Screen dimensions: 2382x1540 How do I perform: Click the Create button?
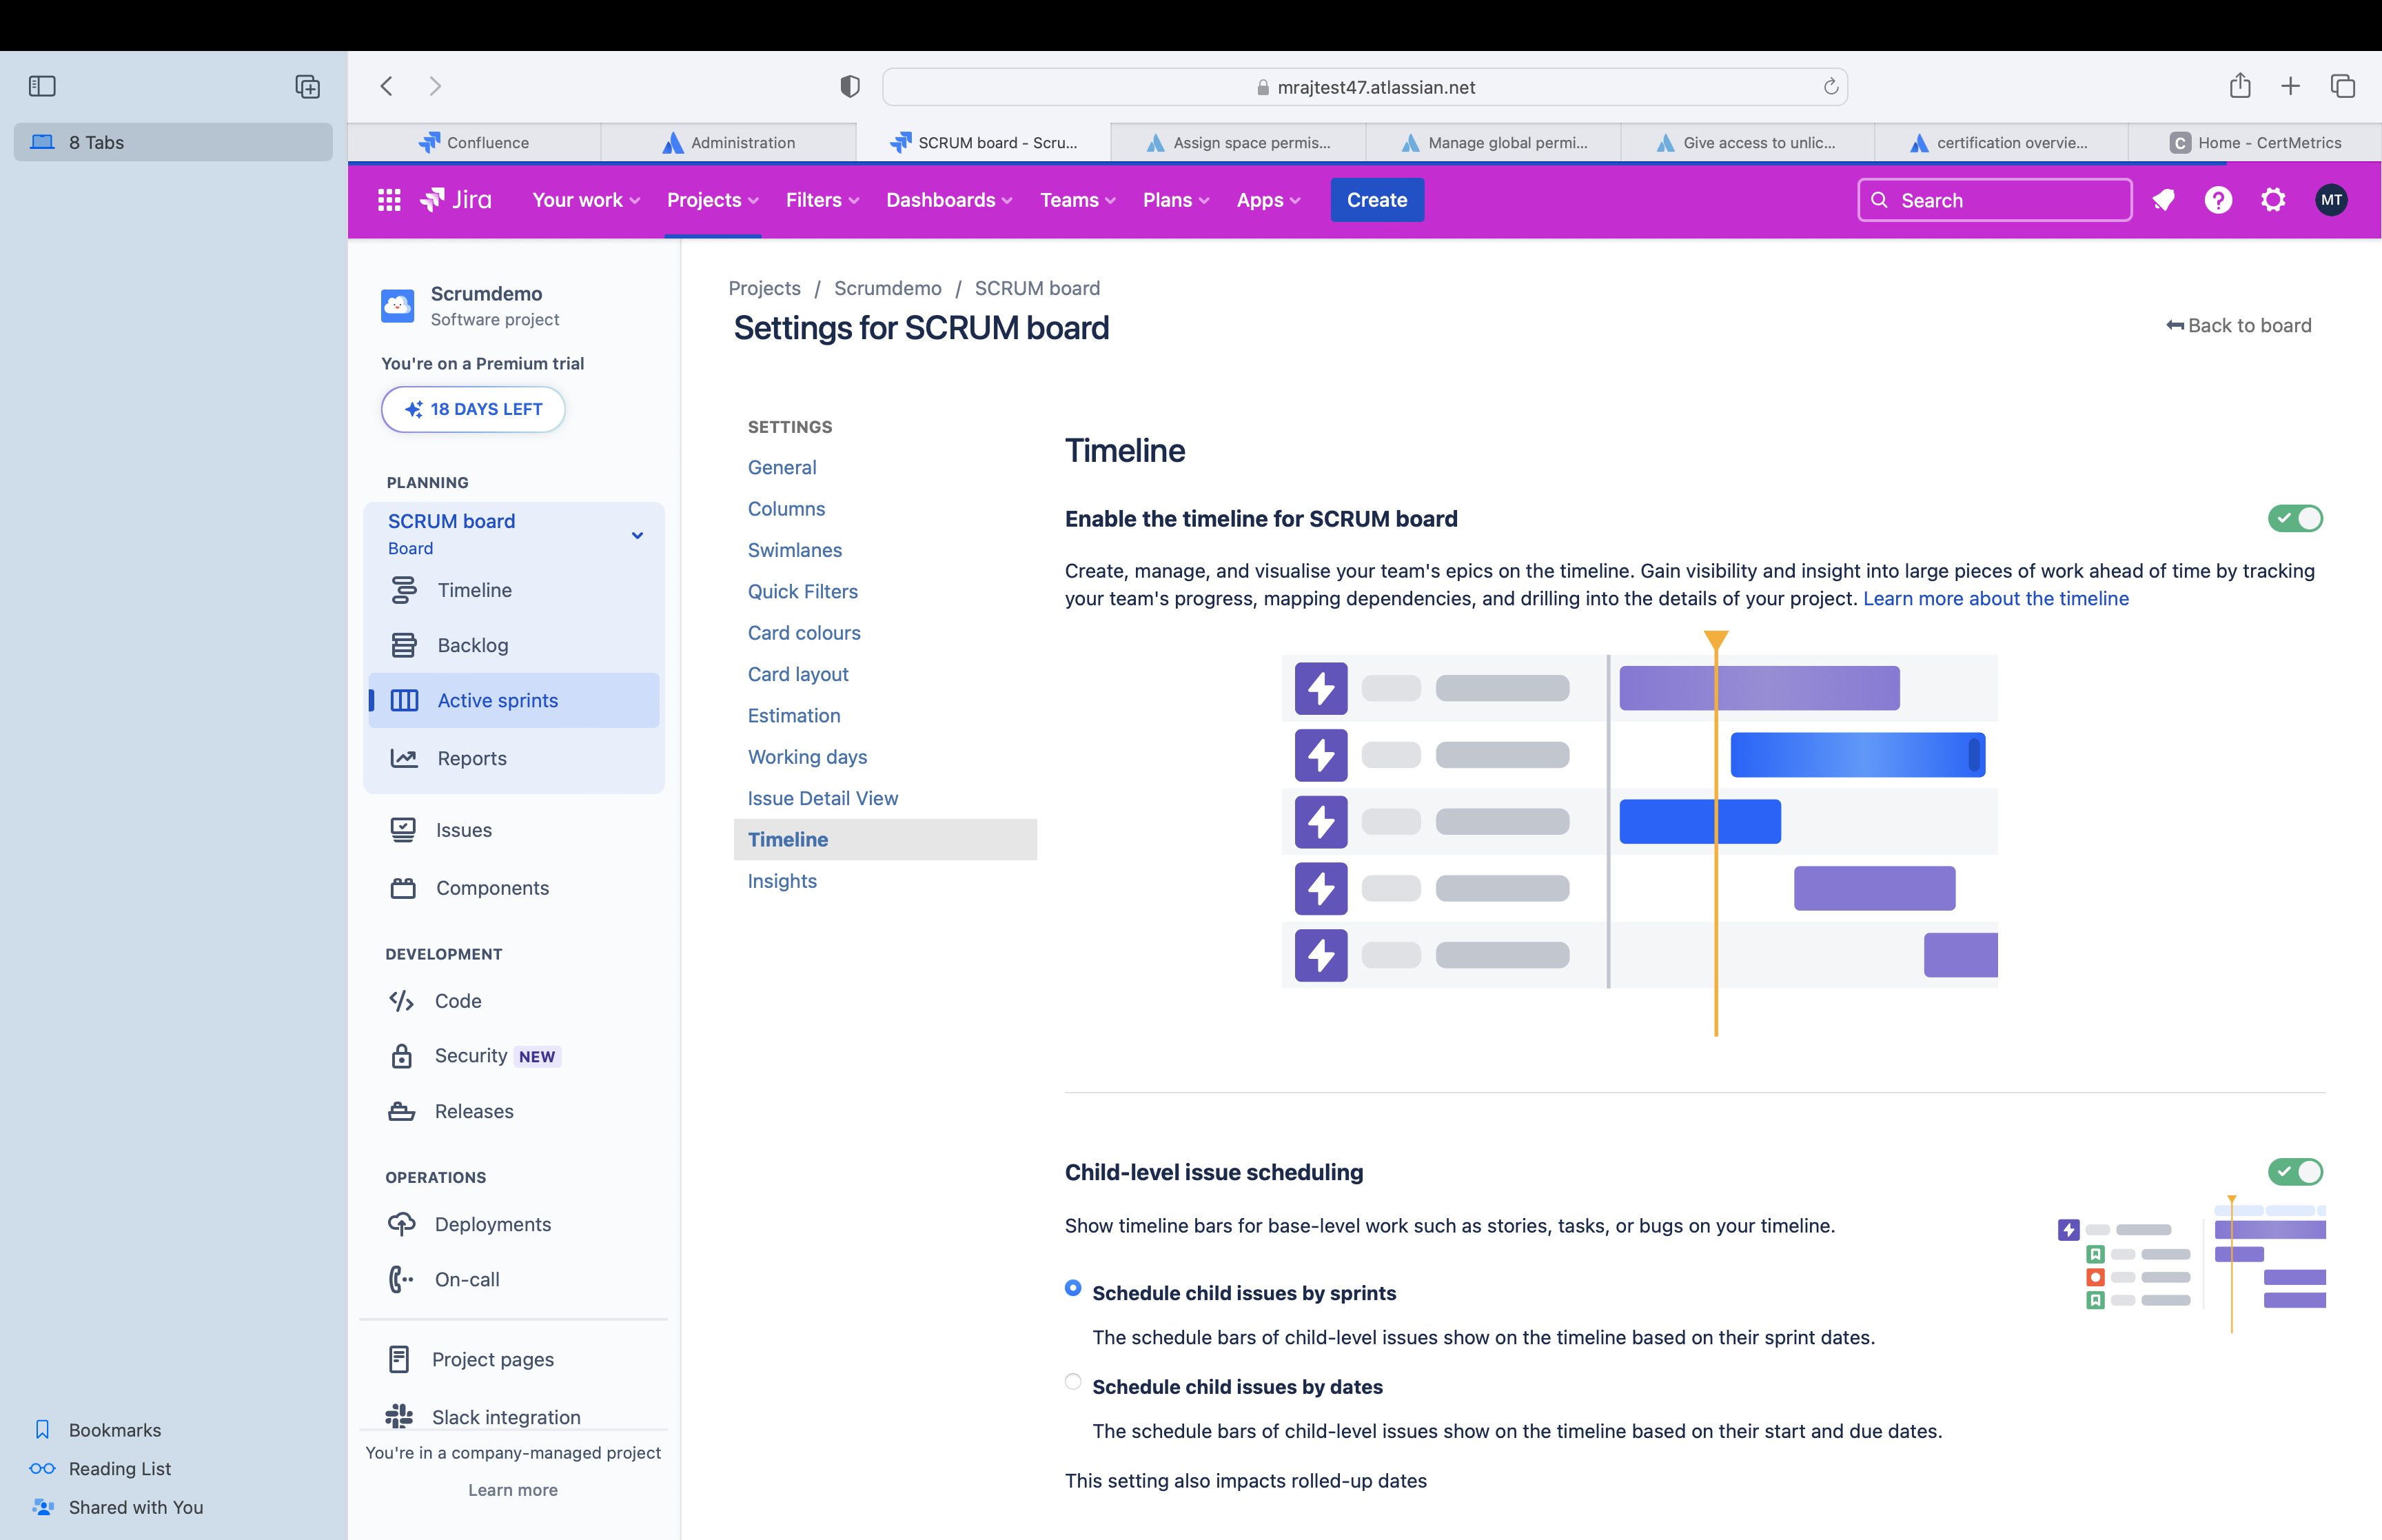[x=1376, y=200]
